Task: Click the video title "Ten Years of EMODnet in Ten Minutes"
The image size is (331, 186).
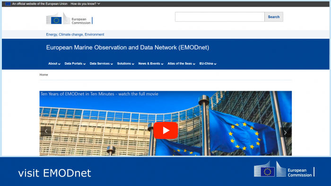Action: tap(77, 94)
